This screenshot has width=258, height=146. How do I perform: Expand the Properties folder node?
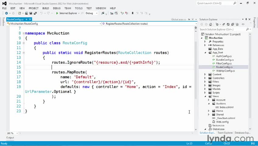tap(205, 42)
